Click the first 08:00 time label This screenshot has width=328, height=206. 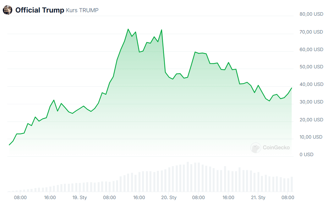20,198
